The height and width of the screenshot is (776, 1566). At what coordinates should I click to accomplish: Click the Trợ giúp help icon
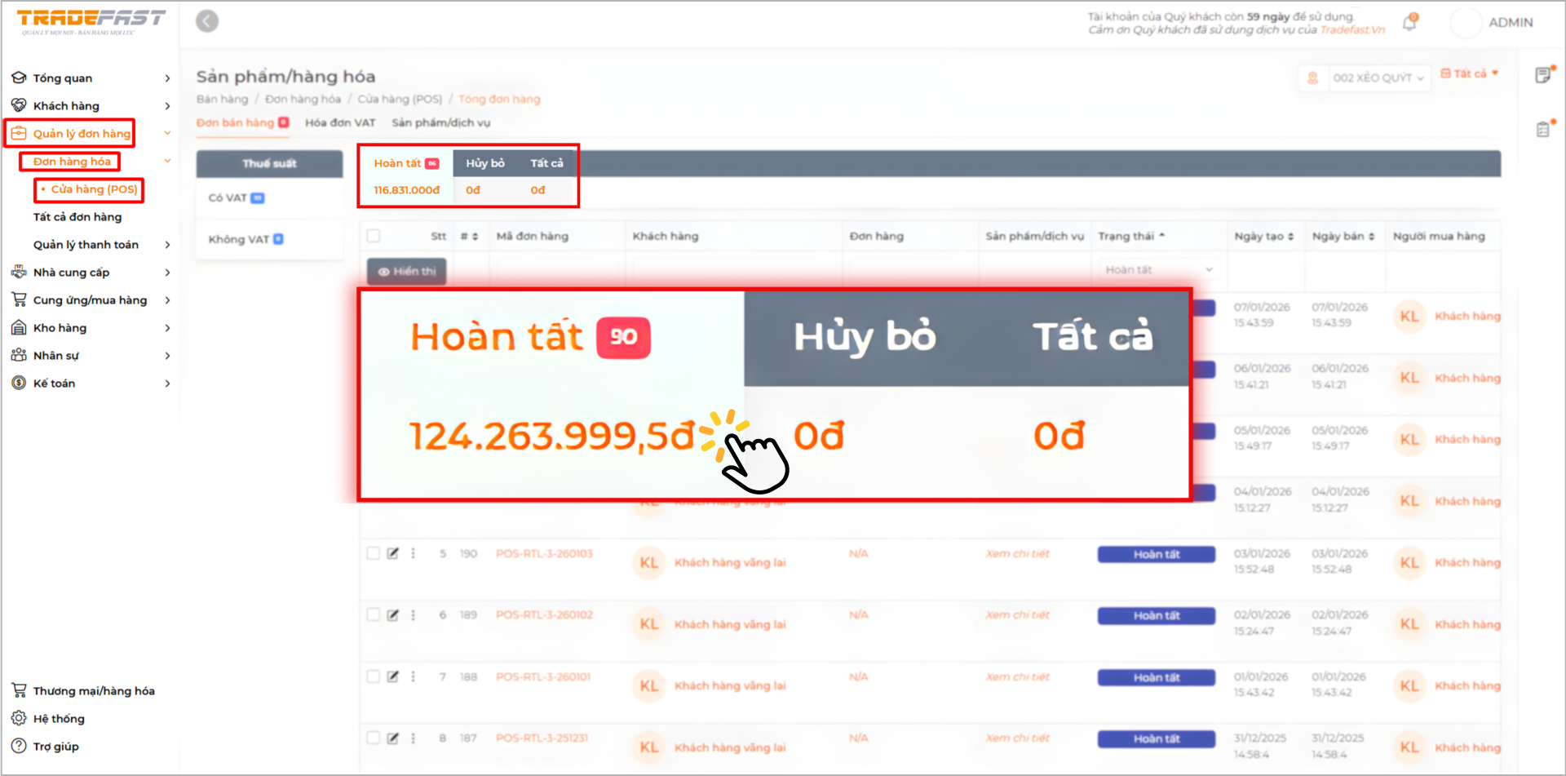pos(19,746)
